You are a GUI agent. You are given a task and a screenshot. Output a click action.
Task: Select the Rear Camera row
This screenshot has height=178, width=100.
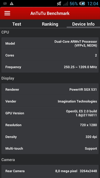pyautogui.click(x=50, y=171)
